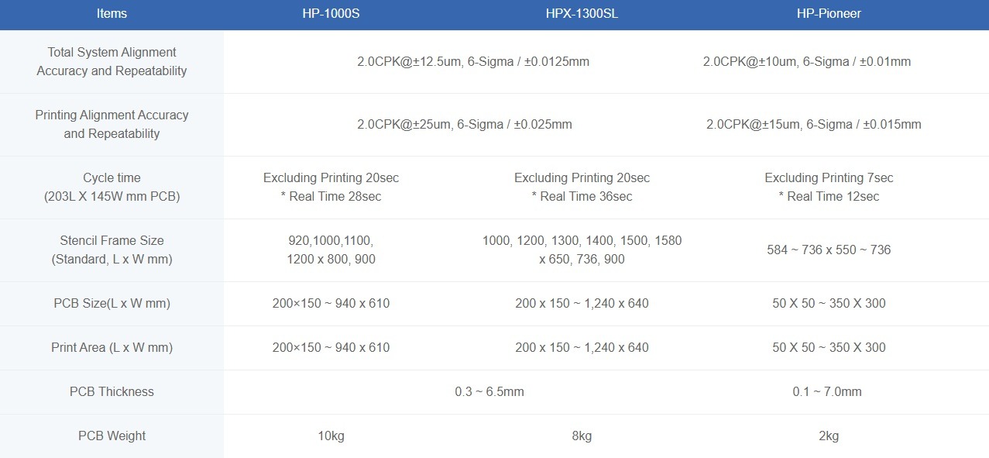This screenshot has width=989, height=458.
Task: Click the Printing Alignment Accuracy row label
Action: 112,125
